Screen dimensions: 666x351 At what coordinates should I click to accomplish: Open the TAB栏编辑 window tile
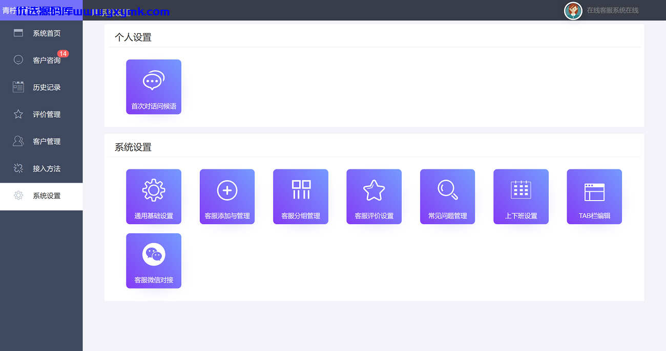594,196
